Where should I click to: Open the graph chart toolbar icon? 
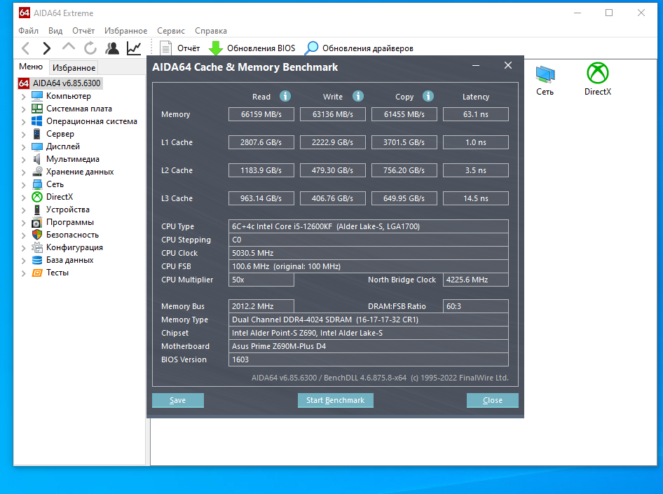[134, 48]
